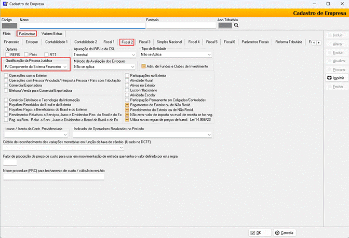Open the Fiscal 1 subtab

pos(109,42)
